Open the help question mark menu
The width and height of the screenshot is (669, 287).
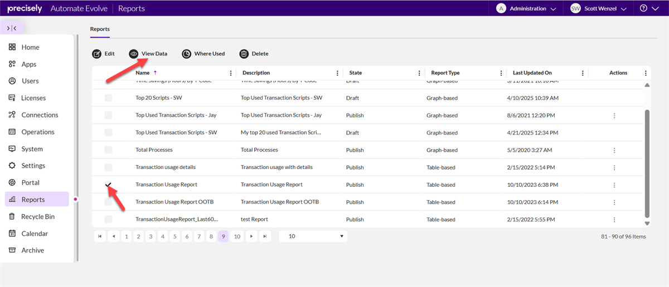pos(648,8)
